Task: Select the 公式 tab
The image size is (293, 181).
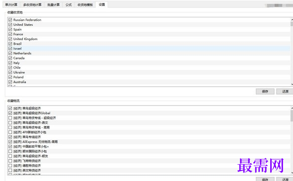Action: coord(69,4)
